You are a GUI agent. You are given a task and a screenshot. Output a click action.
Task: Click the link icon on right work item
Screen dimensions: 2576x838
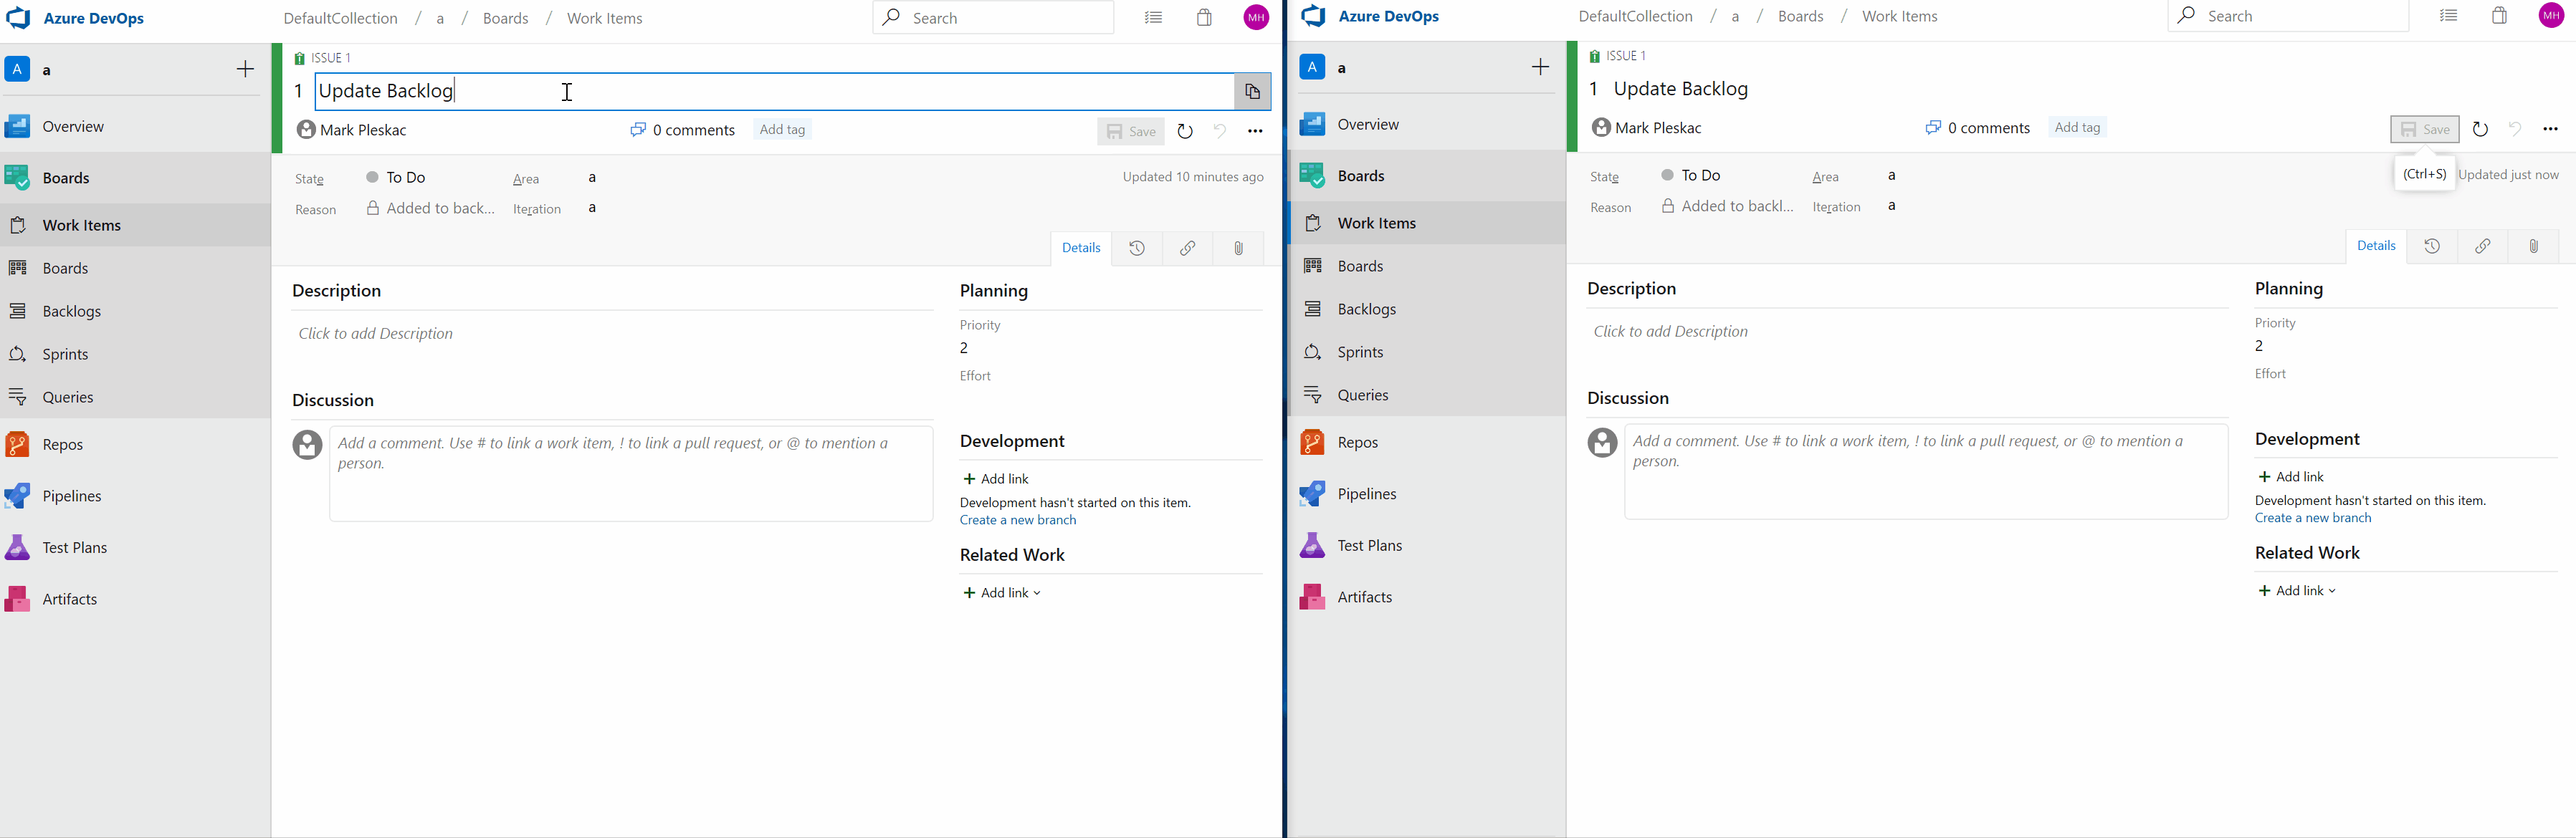click(x=2482, y=246)
